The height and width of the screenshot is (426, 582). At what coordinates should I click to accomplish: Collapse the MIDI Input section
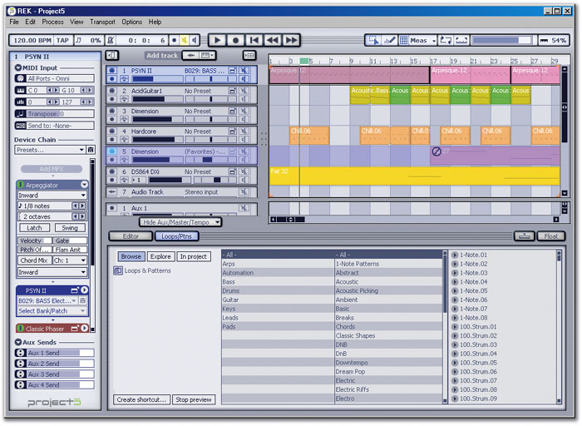point(18,67)
